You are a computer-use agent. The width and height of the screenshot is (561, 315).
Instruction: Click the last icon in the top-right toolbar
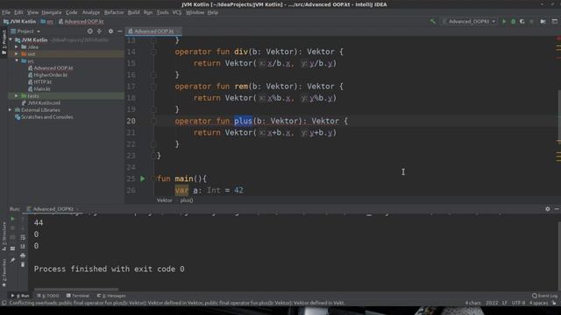555,21
